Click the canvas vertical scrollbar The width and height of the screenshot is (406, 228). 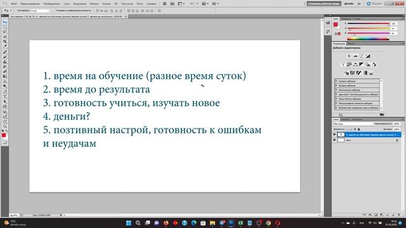[322, 115]
